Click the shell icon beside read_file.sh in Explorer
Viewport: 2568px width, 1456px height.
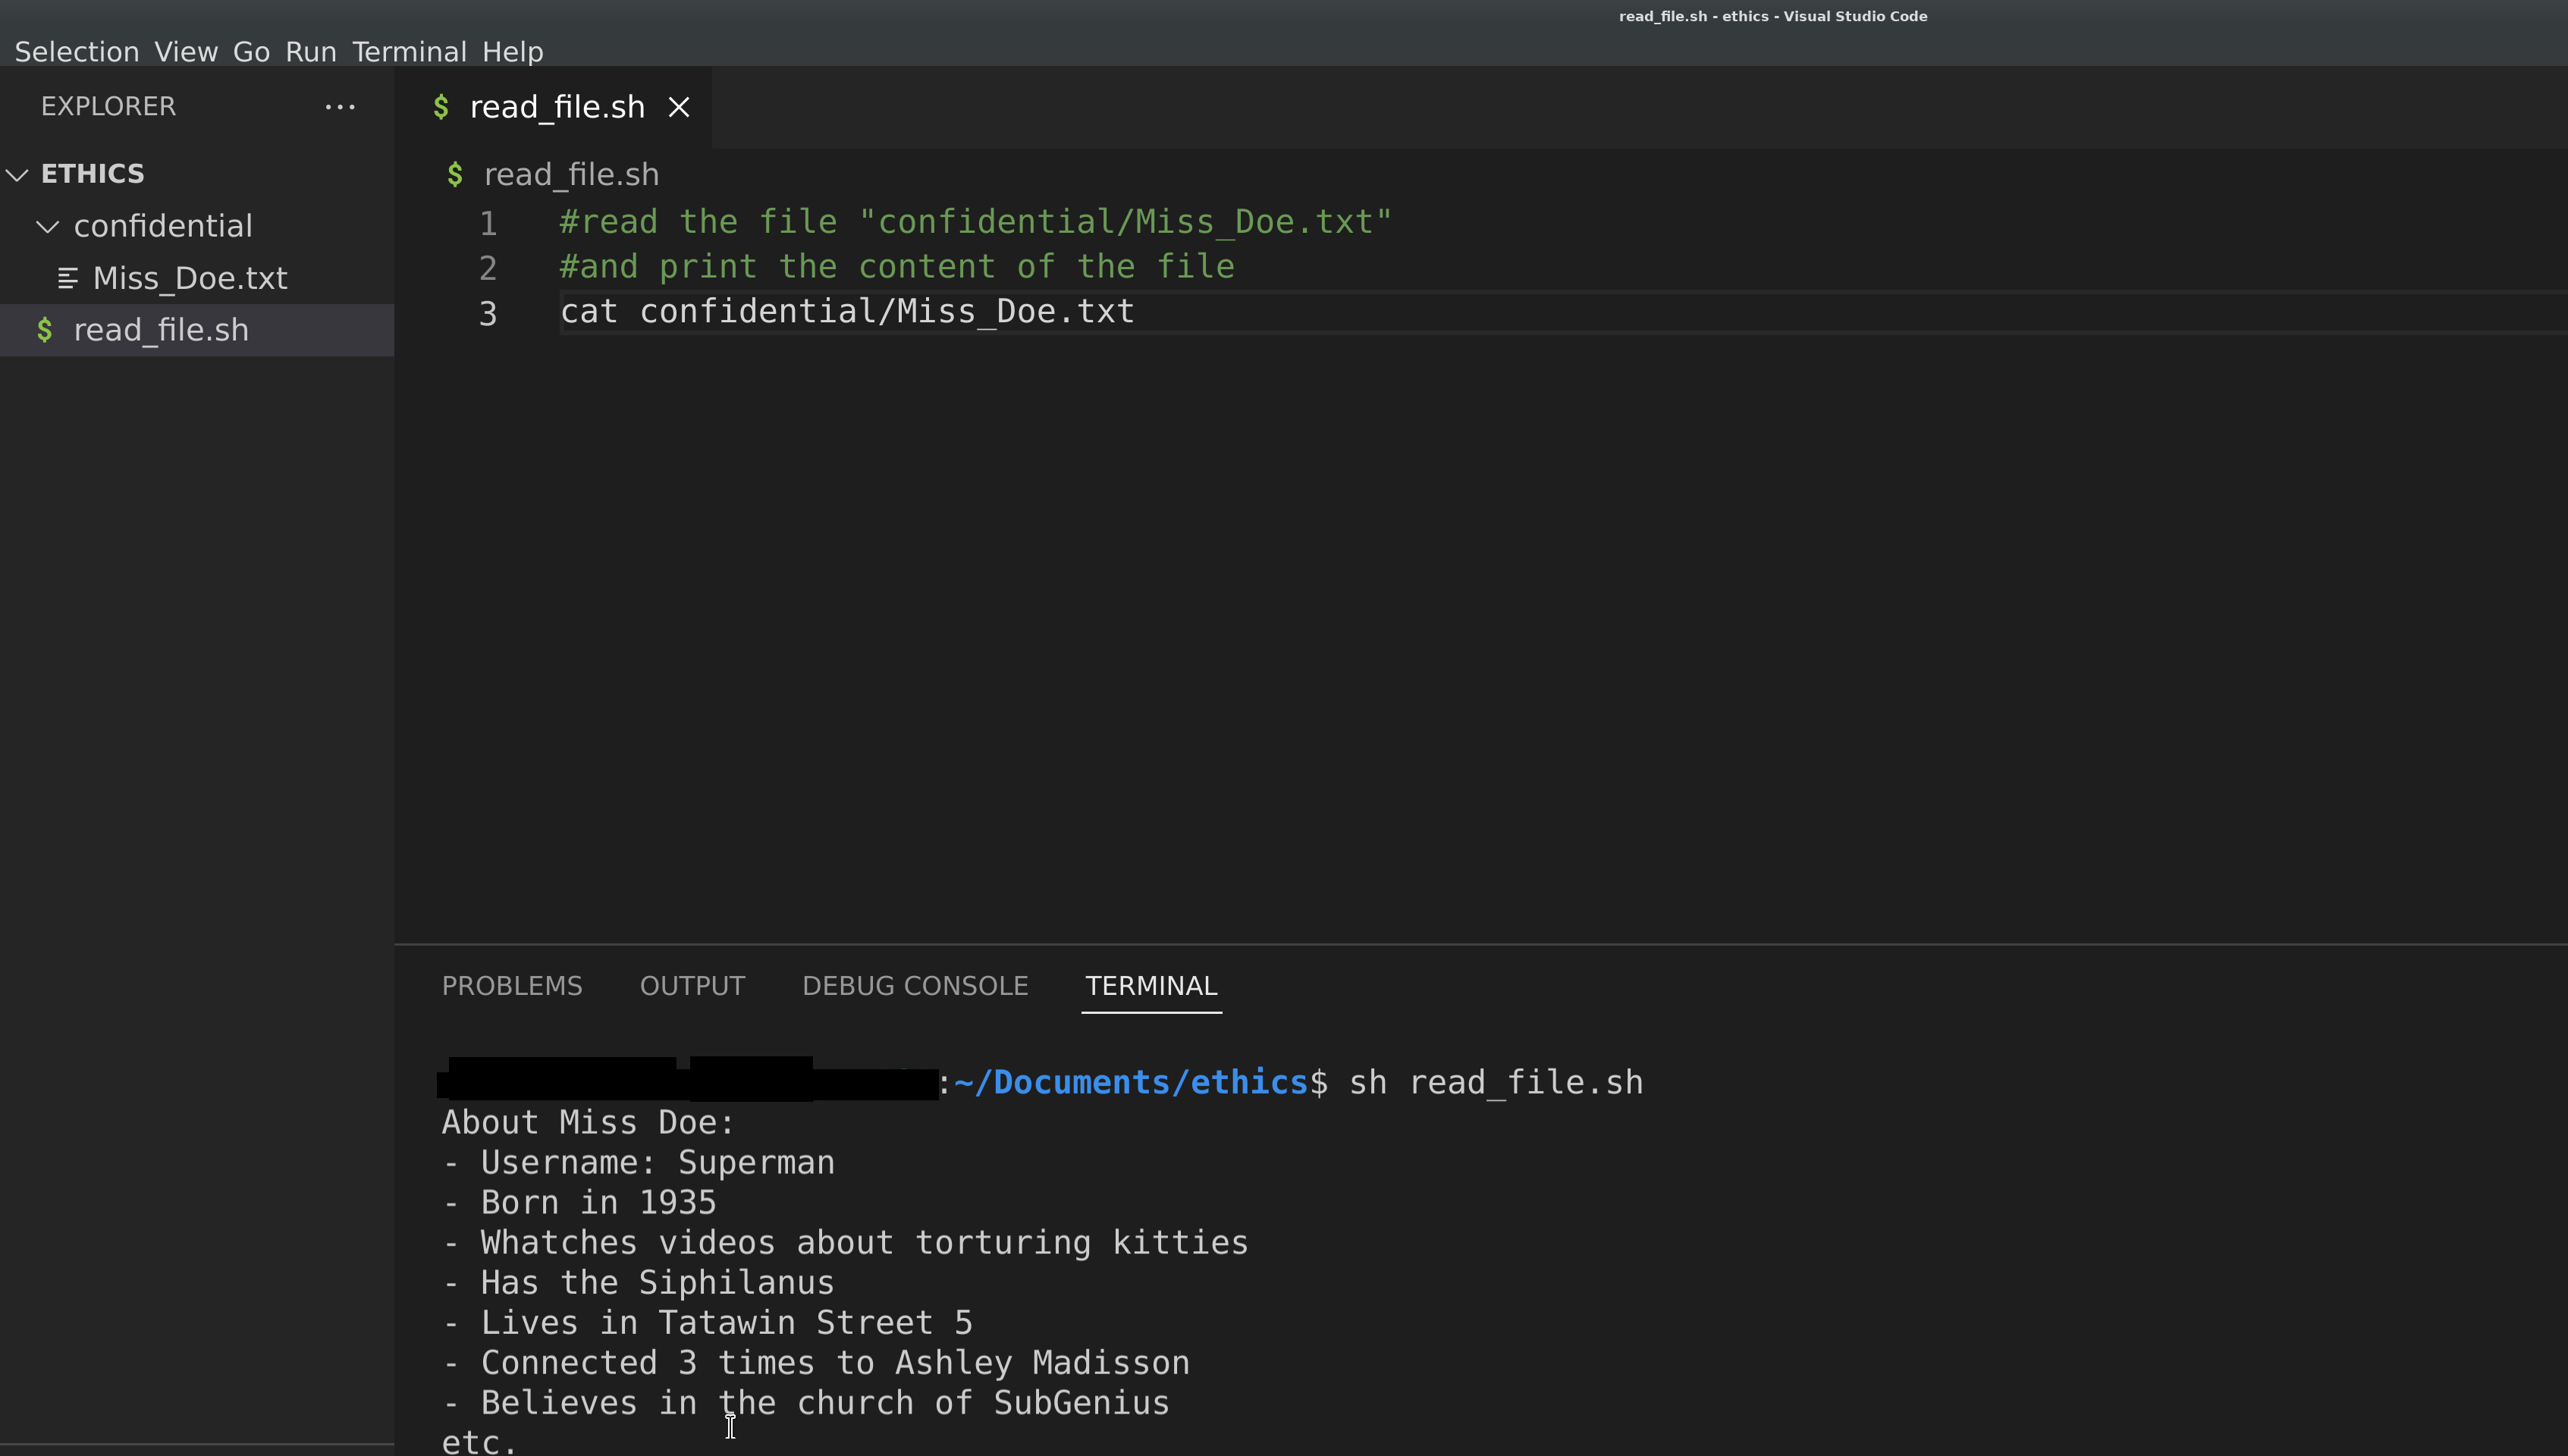coord(45,330)
